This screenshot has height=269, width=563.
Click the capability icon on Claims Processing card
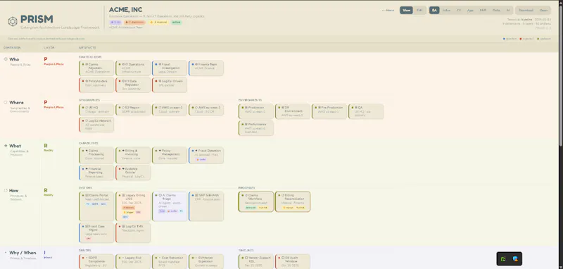click(87, 151)
